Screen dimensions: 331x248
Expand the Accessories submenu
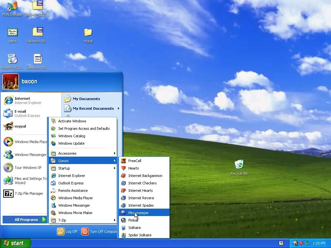[x=83, y=153]
